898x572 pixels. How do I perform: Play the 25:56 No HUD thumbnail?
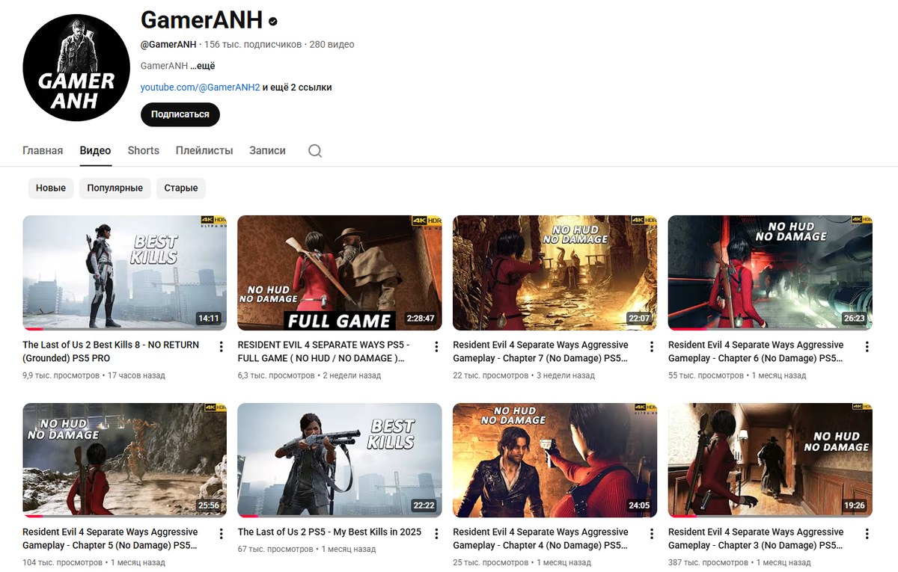pos(124,461)
